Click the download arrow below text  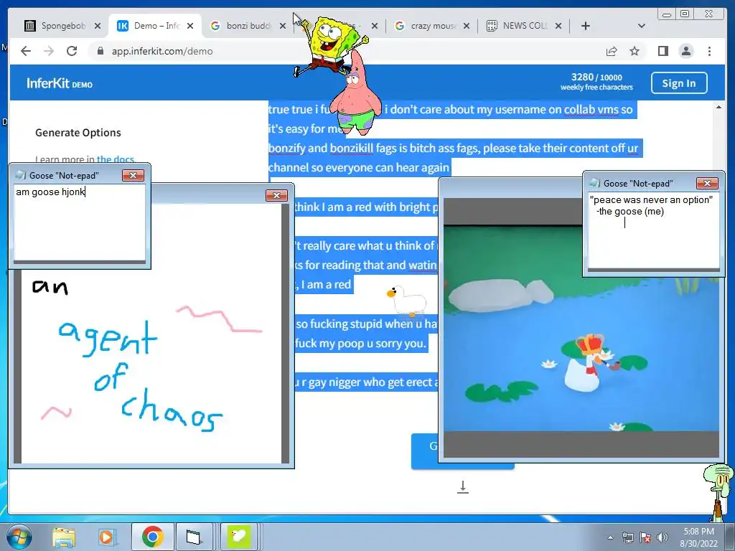(463, 487)
